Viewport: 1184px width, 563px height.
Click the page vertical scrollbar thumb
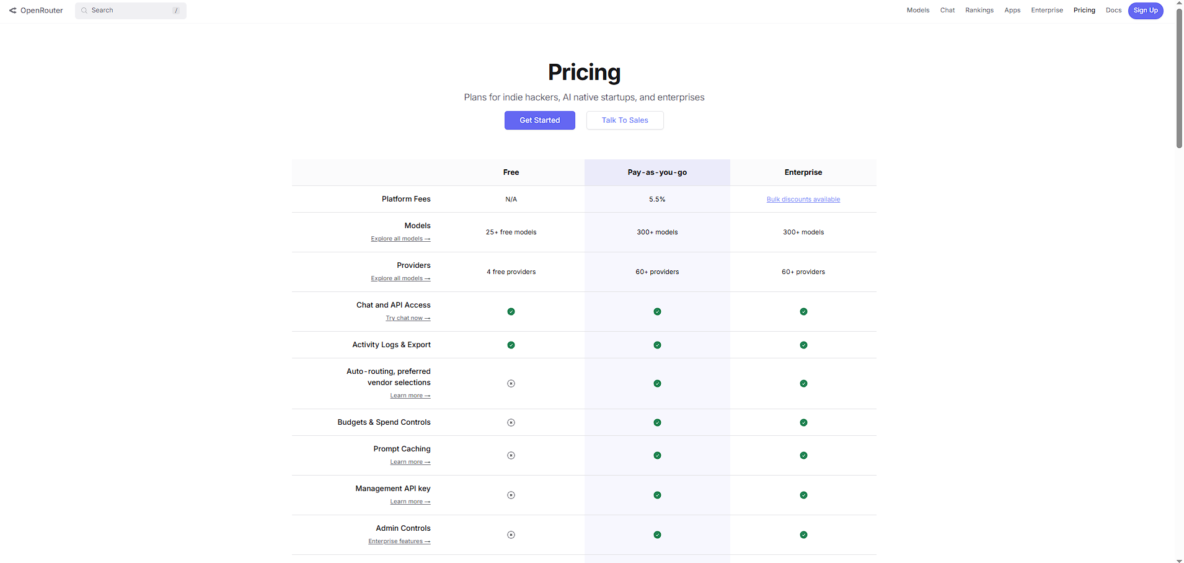point(1179,78)
